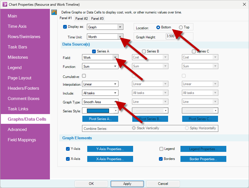Open Y-Axis Properties
This screenshot has height=188, width=249.
[x=110, y=149]
